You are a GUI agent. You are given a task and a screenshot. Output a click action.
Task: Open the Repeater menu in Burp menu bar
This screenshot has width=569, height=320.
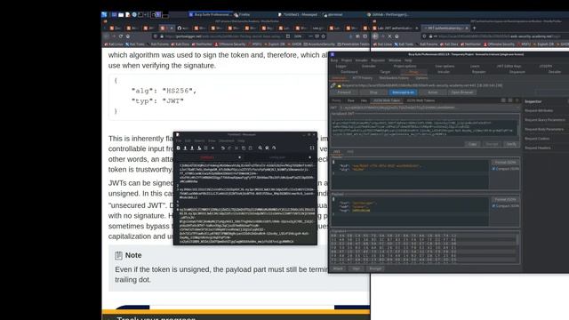[378, 60]
